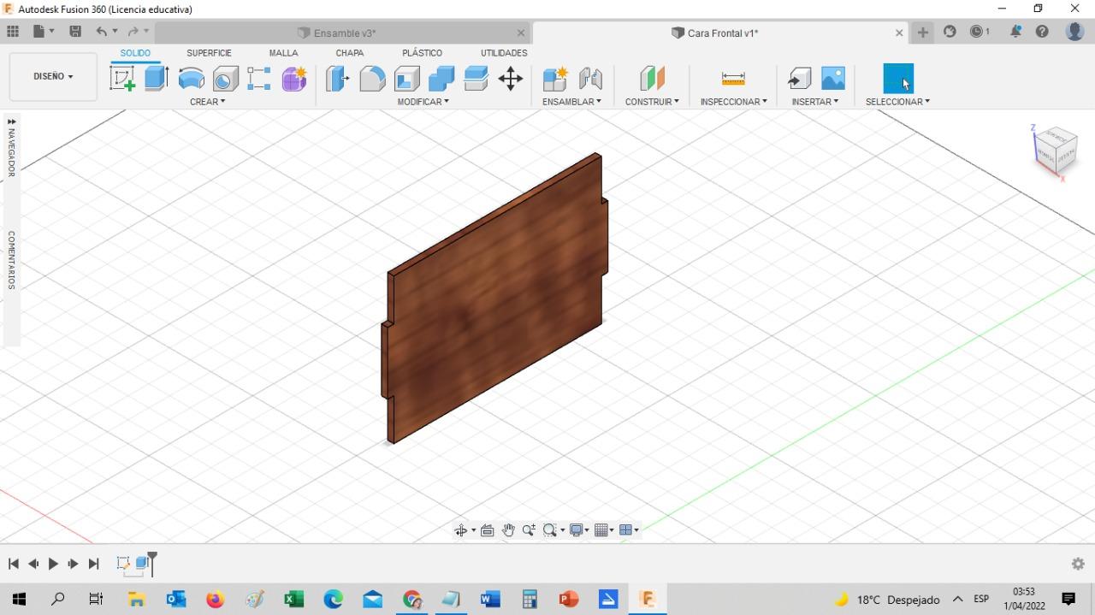Select the Insert Canvas image icon
The image size is (1095, 615).
coord(832,79)
